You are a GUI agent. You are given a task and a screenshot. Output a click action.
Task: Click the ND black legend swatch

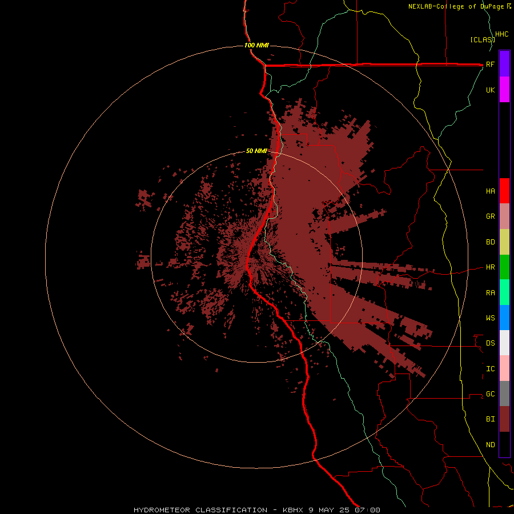(x=504, y=444)
